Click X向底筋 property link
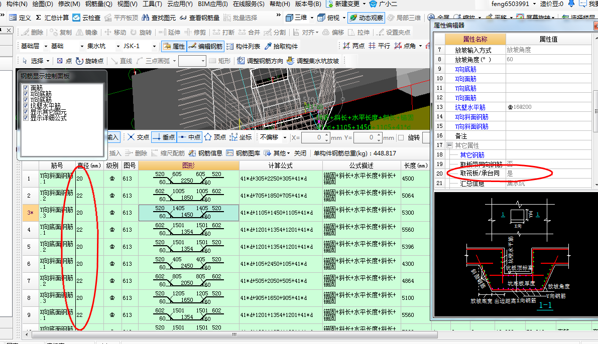The image size is (598, 344). [465, 69]
